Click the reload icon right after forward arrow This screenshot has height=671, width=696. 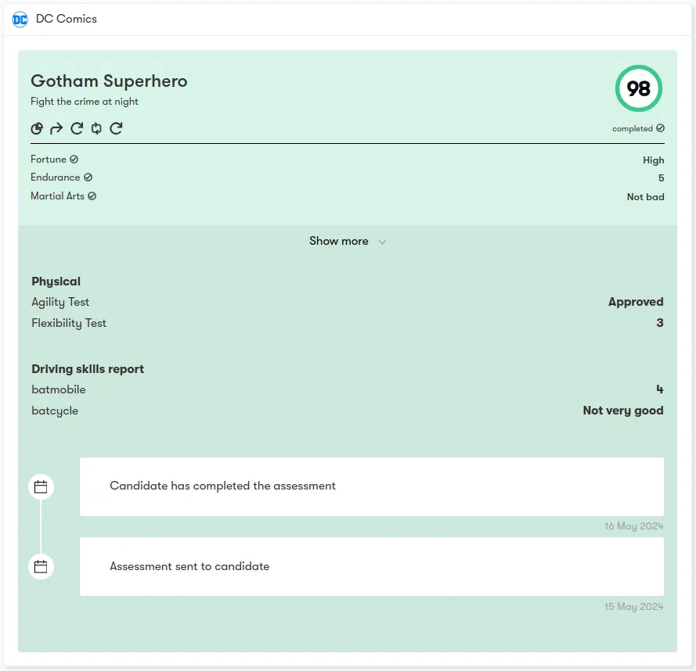(77, 128)
